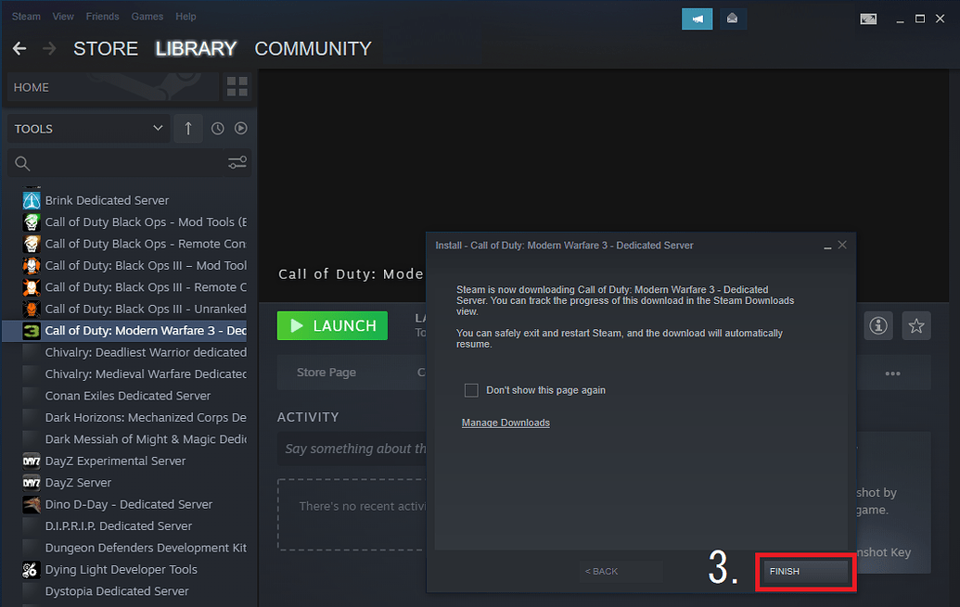The width and height of the screenshot is (960, 607).
Task: Favorite the game with the star icon
Action: tap(916, 325)
